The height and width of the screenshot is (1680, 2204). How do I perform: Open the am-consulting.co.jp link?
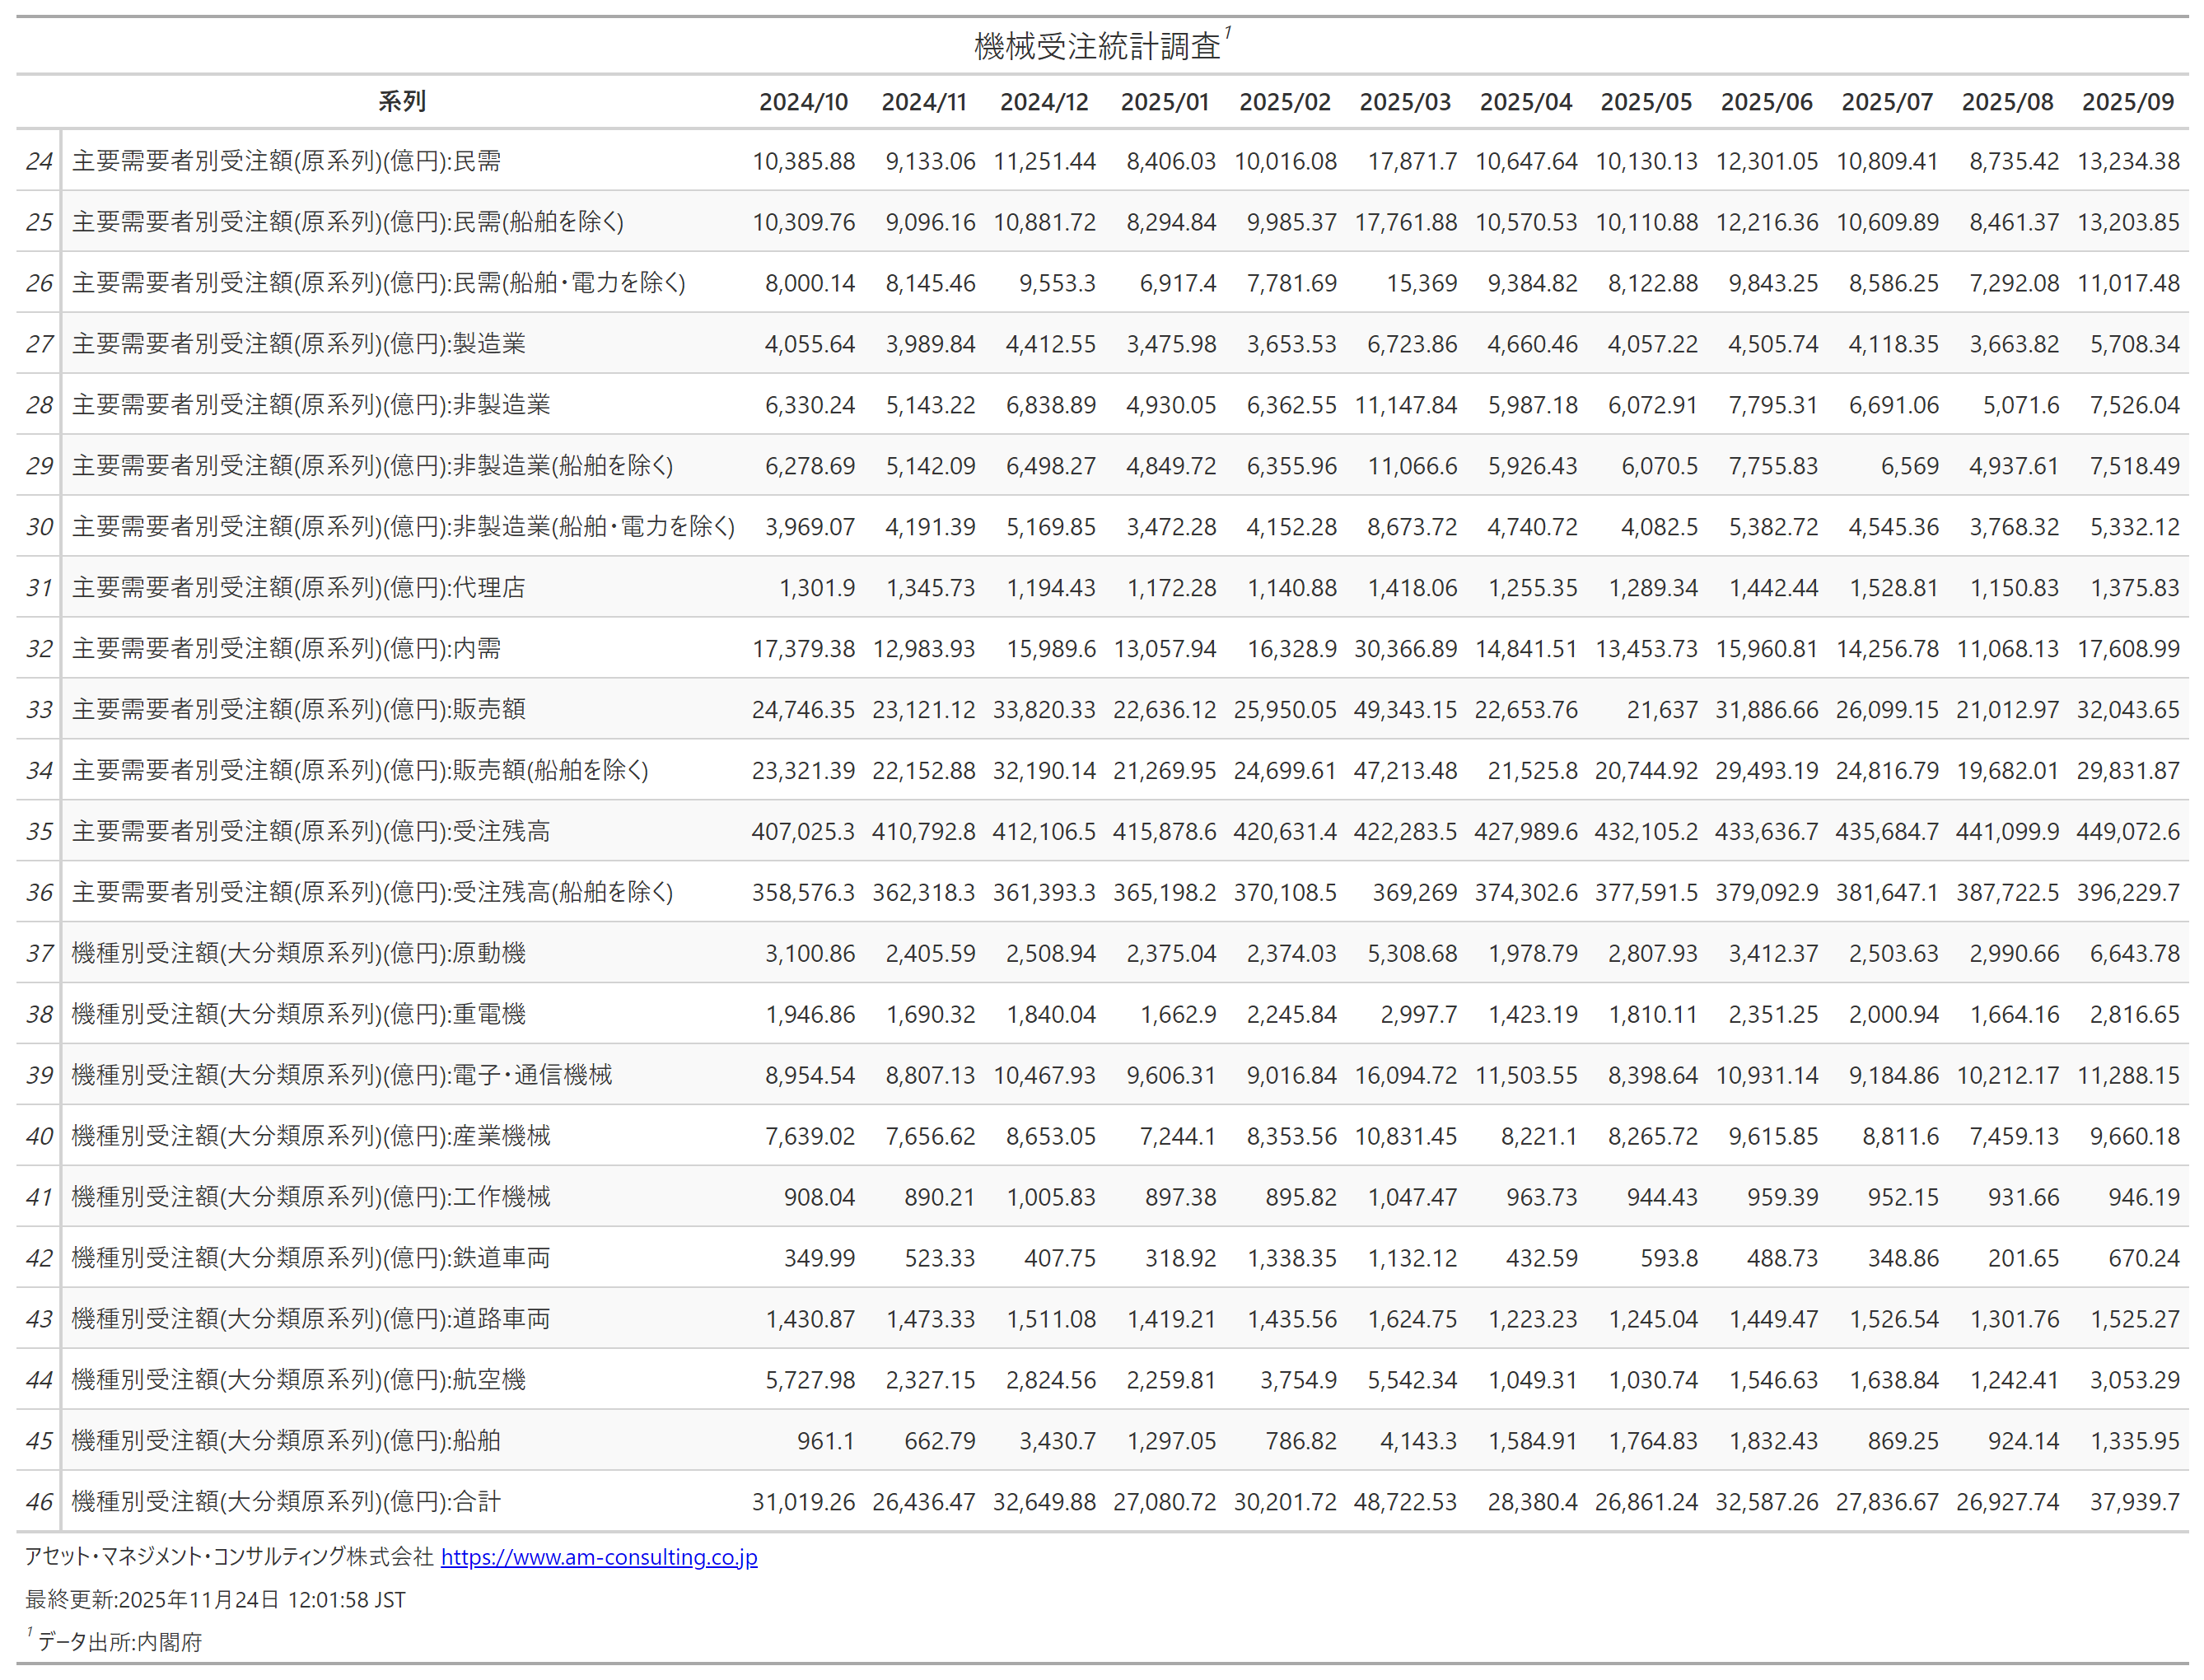pyautogui.click(x=598, y=1557)
